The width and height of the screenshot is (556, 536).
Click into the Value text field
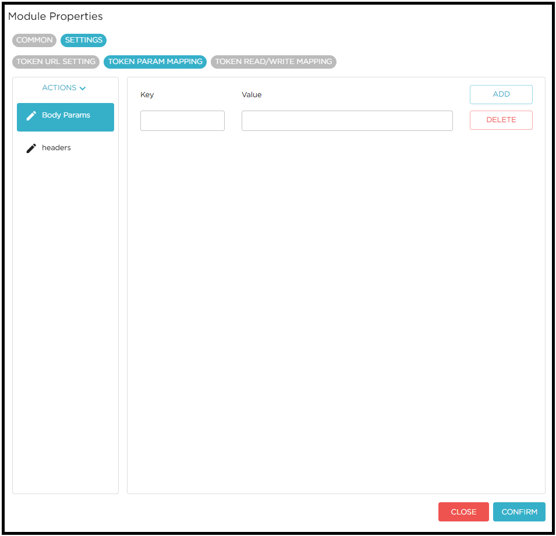347,121
